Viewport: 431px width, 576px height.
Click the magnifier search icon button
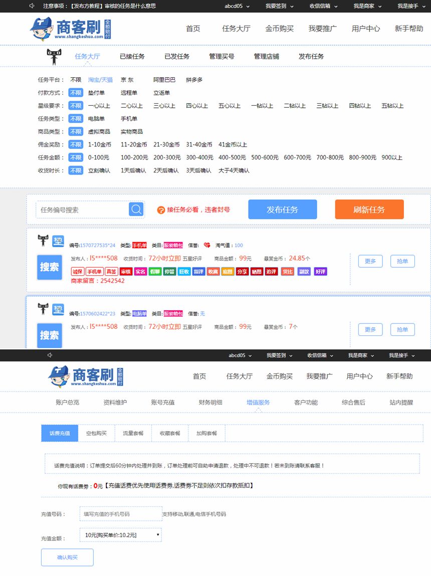click(136, 210)
